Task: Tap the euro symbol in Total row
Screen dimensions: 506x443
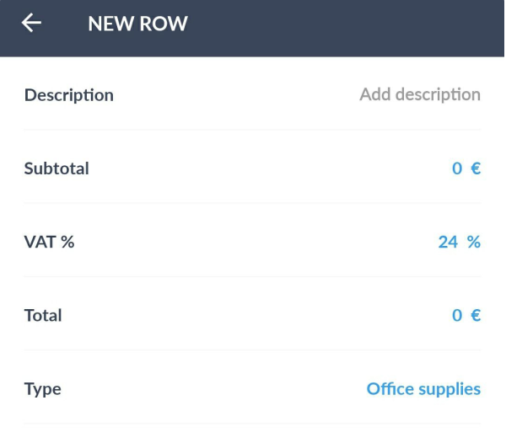Action: pos(476,315)
